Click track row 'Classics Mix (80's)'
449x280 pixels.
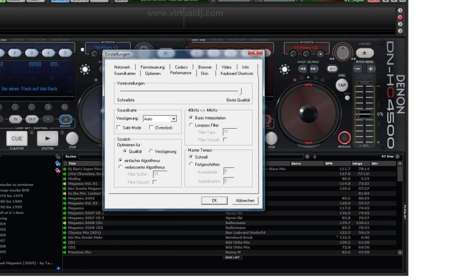230,232
